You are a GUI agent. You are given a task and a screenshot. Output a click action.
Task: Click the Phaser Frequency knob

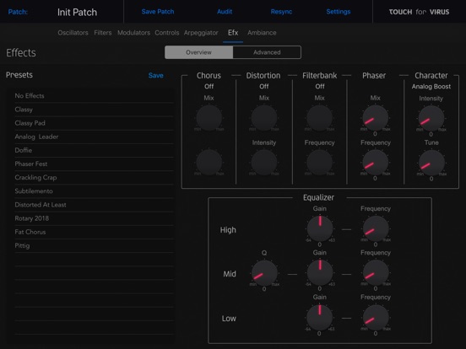click(375, 163)
